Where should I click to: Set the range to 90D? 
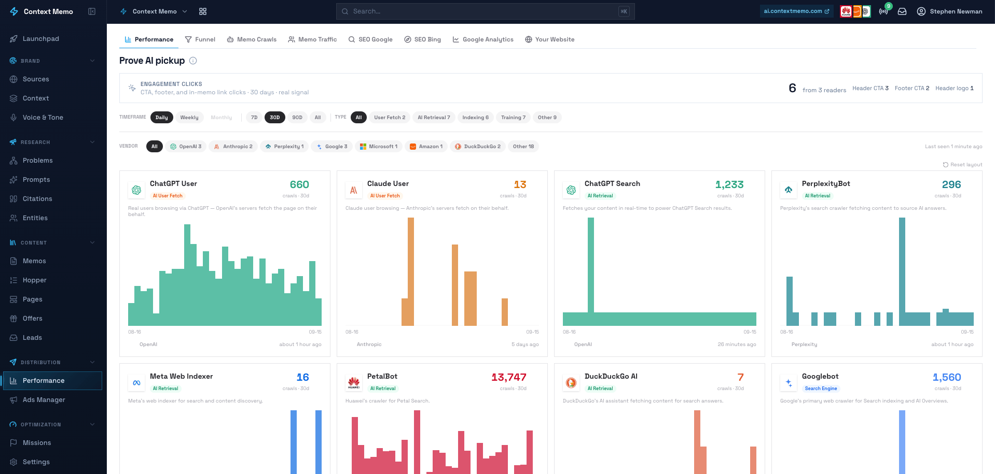pos(297,118)
